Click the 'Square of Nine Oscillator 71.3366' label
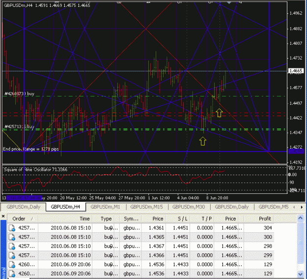Viewport: 307px width, 279px height. tap(35, 170)
